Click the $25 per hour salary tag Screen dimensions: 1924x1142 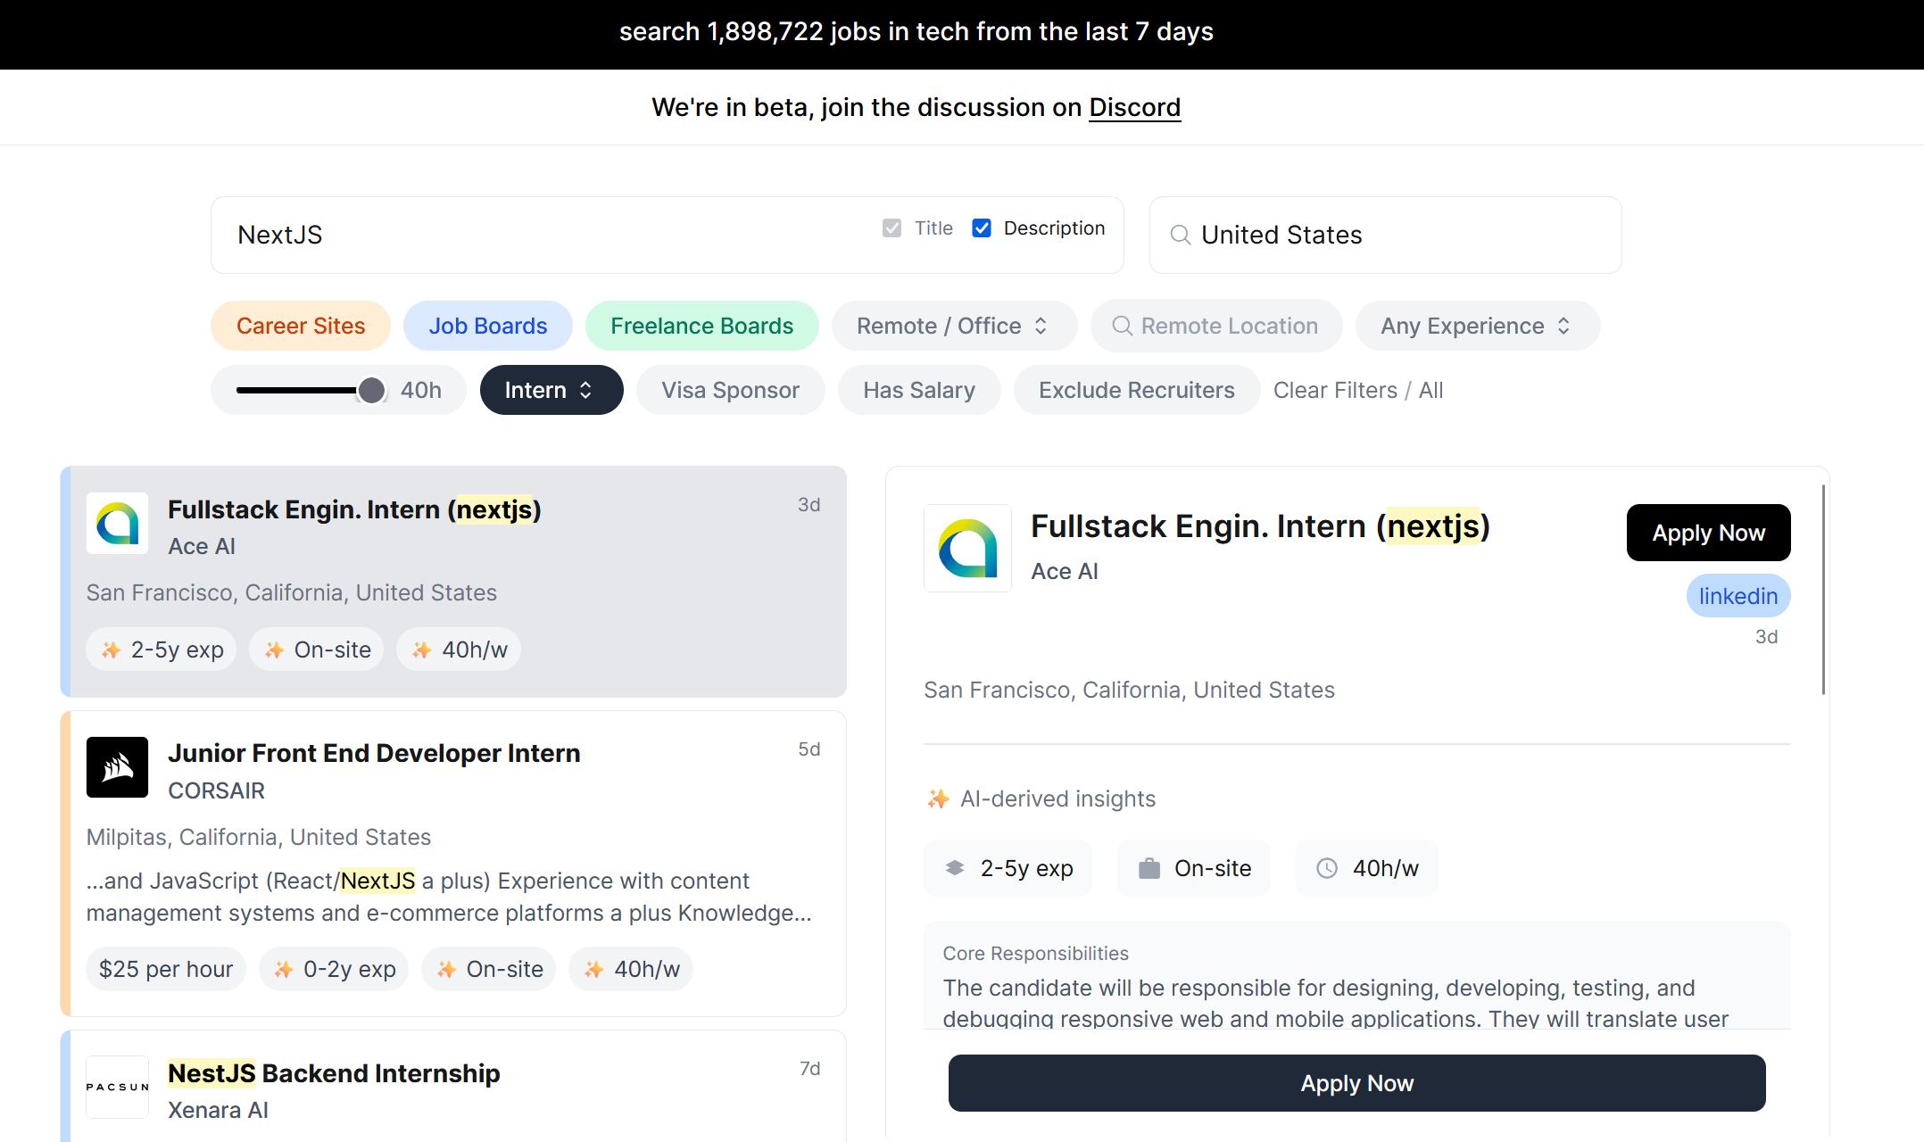pyautogui.click(x=166, y=969)
